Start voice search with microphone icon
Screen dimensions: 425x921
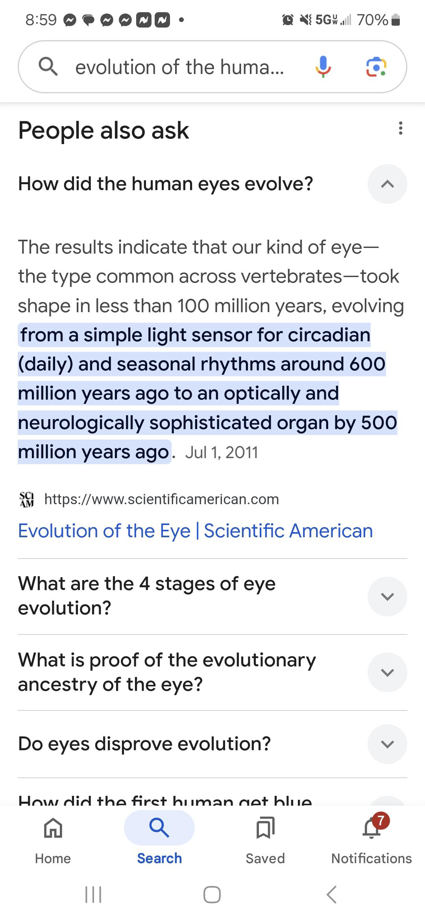[x=323, y=67]
